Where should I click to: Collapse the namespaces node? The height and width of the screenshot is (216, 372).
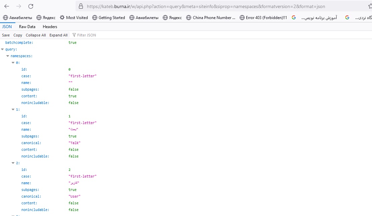[x=8, y=56]
